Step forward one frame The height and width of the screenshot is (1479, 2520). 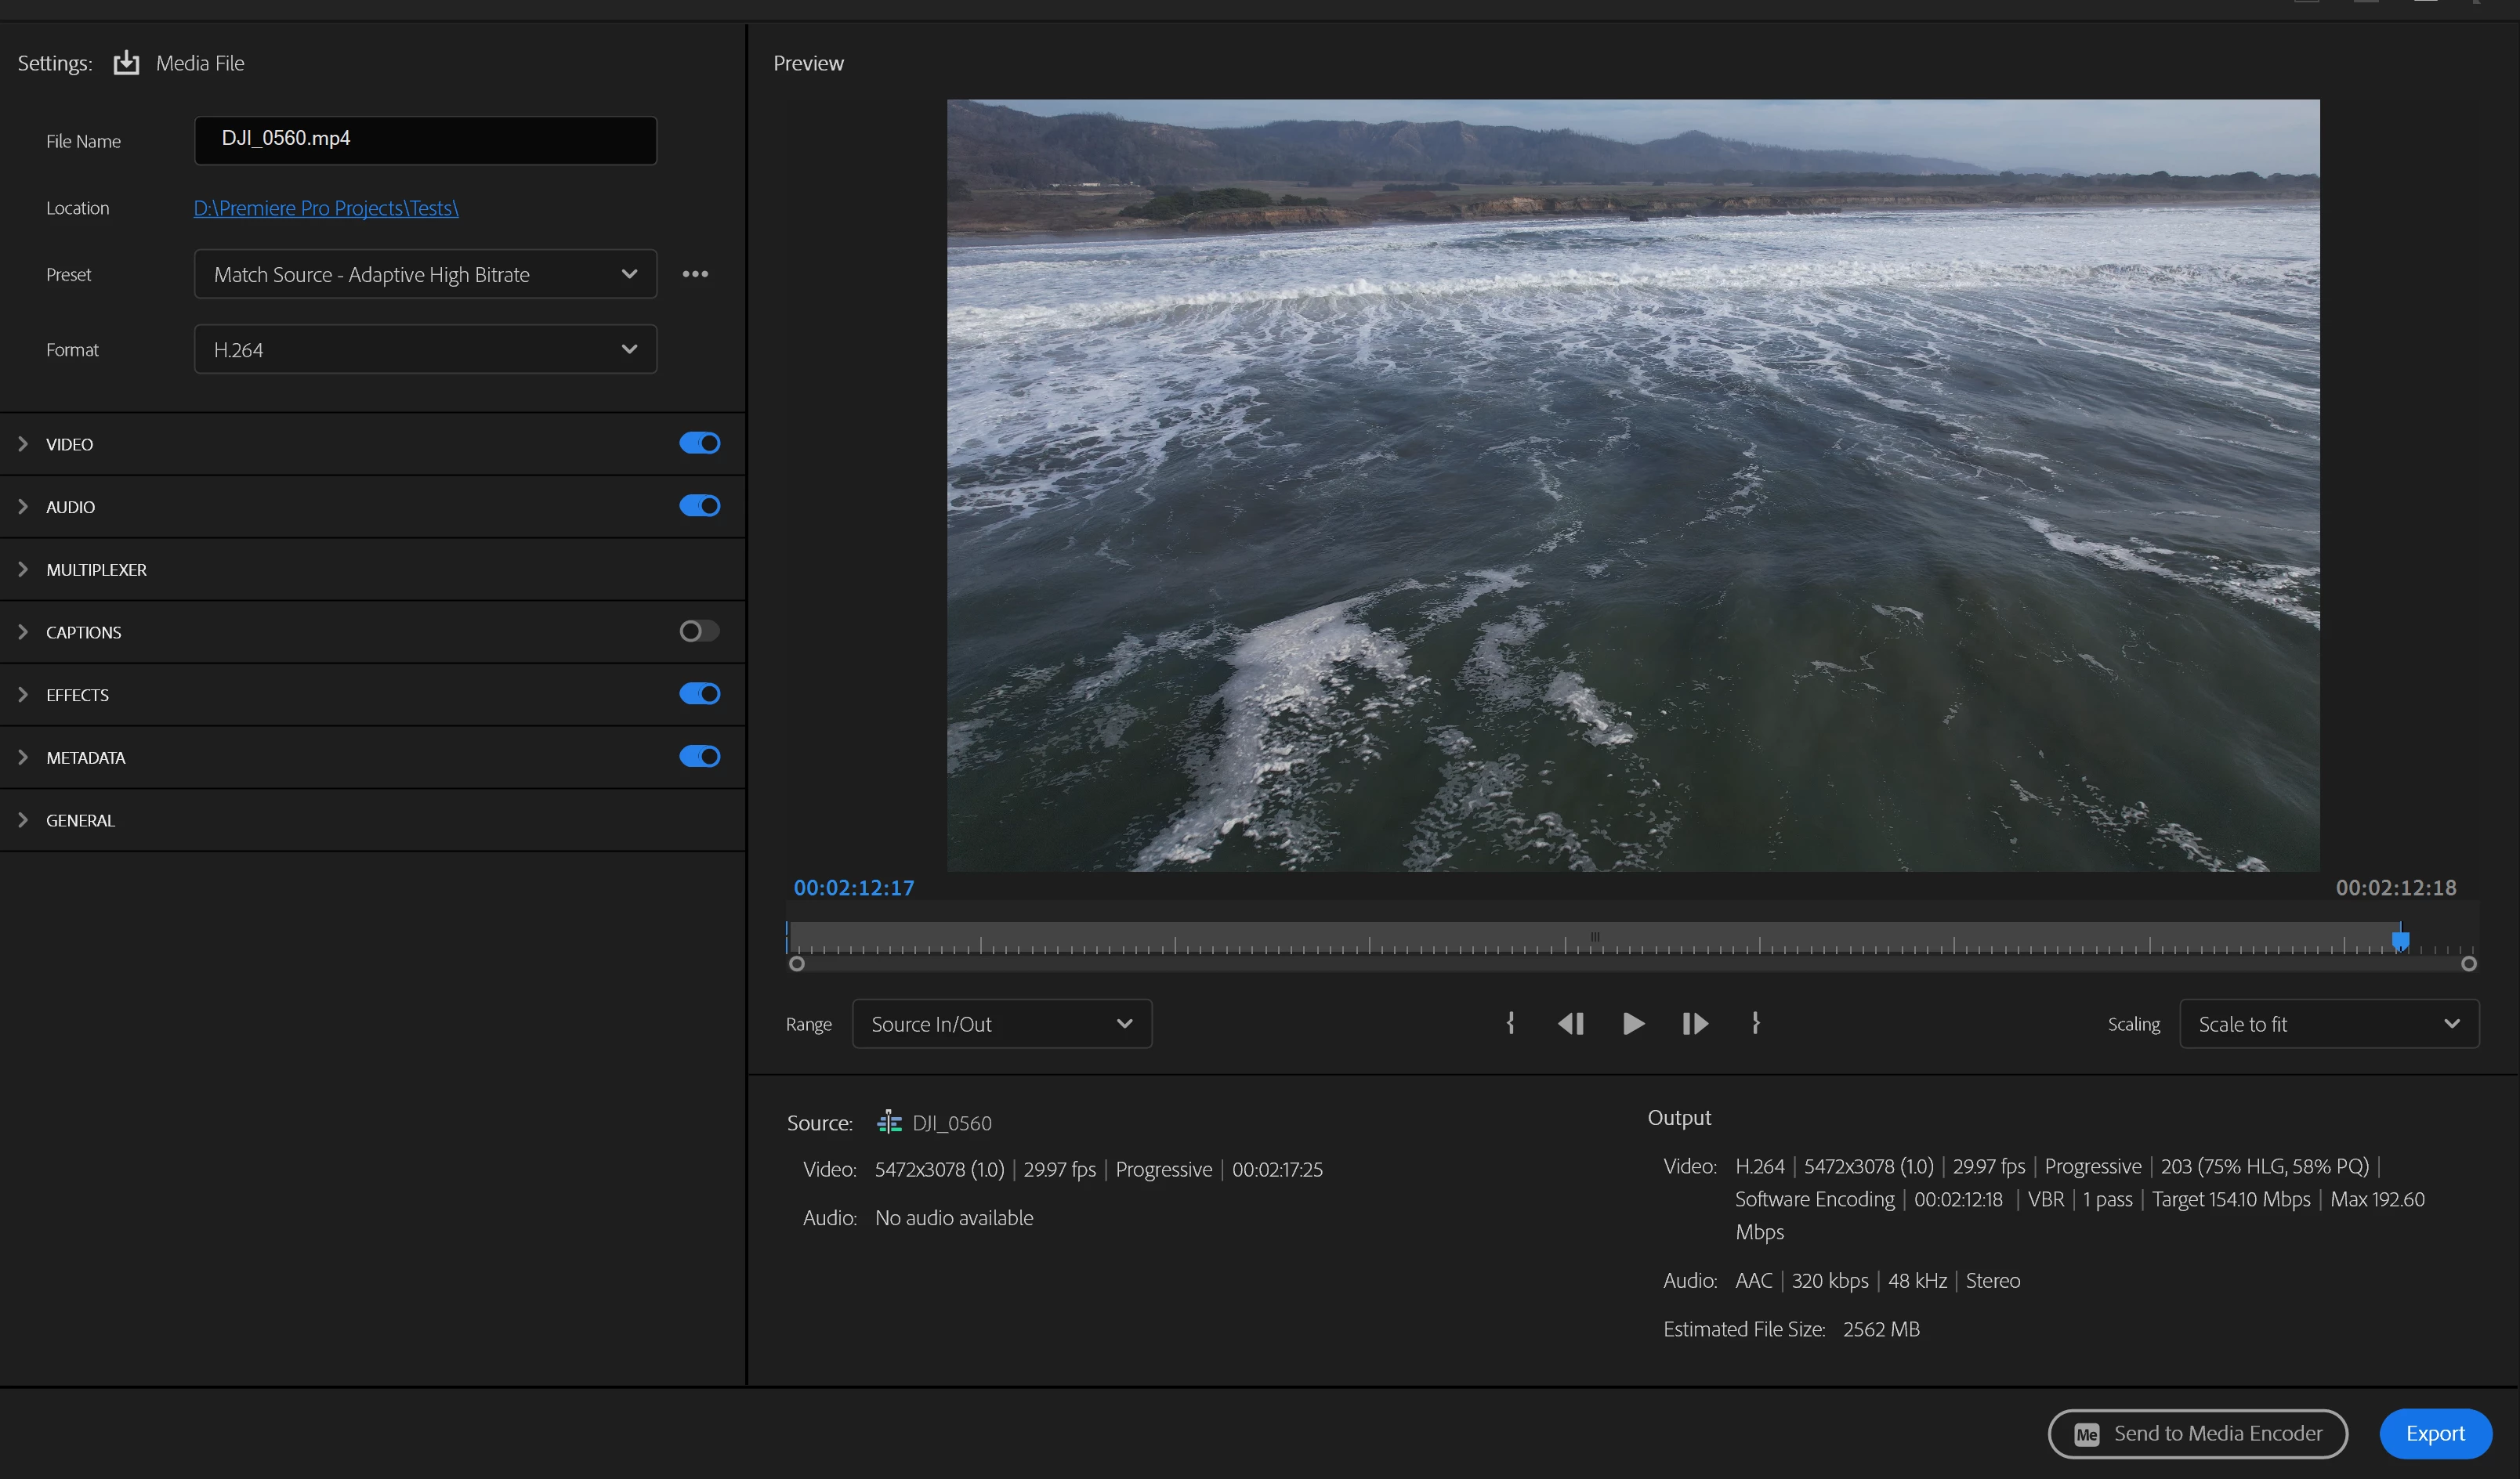1694,1023
